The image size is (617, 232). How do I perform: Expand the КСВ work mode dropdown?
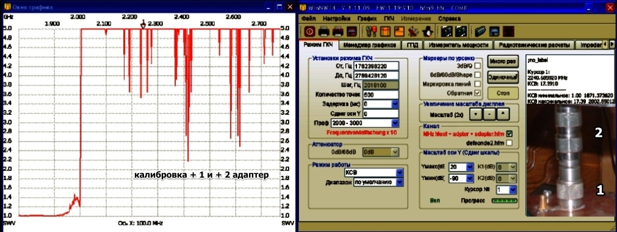(373, 173)
